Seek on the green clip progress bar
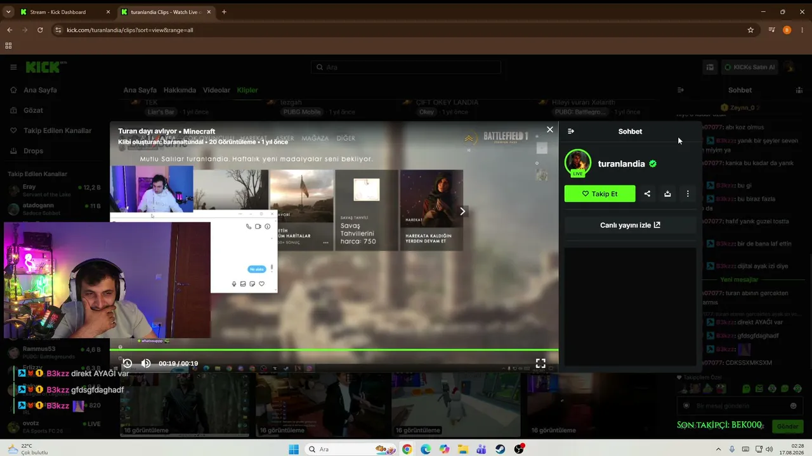812x456 pixels. pyautogui.click(x=334, y=350)
